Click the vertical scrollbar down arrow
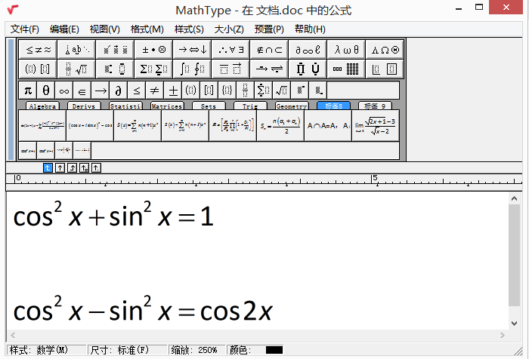This screenshot has width=529, height=359. click(x=514, y=324)
